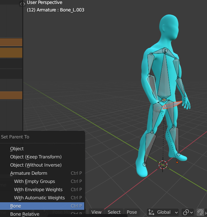Choose With Empty Groups option
The height and width of the screenshot is (217, 207).
(34, 181)
